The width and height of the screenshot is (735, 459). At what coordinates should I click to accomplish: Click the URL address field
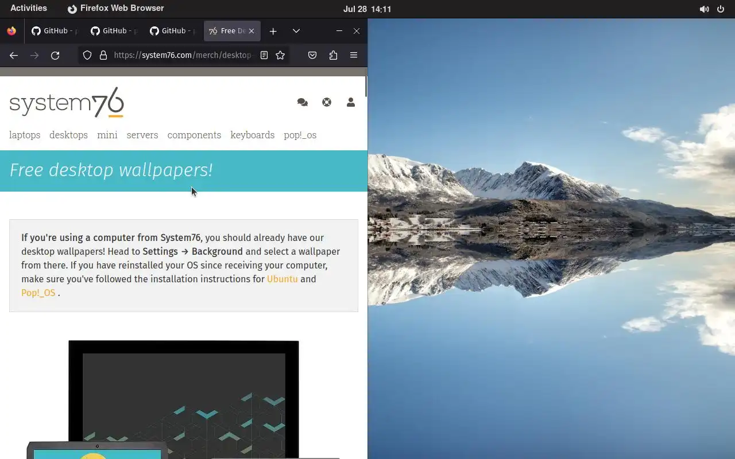pyautogui.click(x=183, y=55)
